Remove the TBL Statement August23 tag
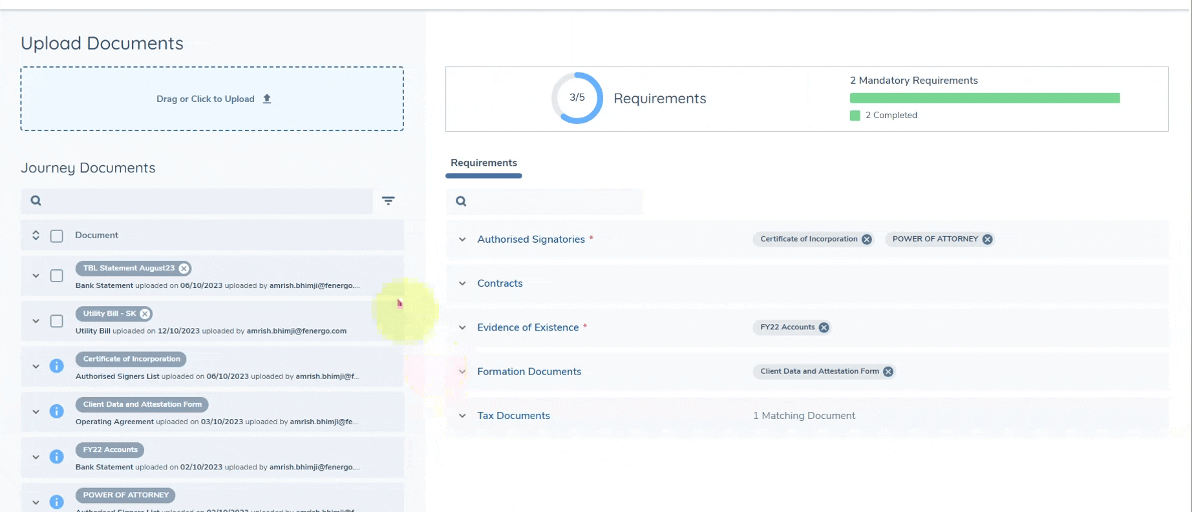Viewport: 1192px width, 512px height. pos(184,269)
